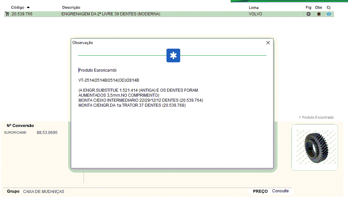
Task: Select the ENGRENAGEM DA 2ª LIVRE description cell
Action: [111, 14]
